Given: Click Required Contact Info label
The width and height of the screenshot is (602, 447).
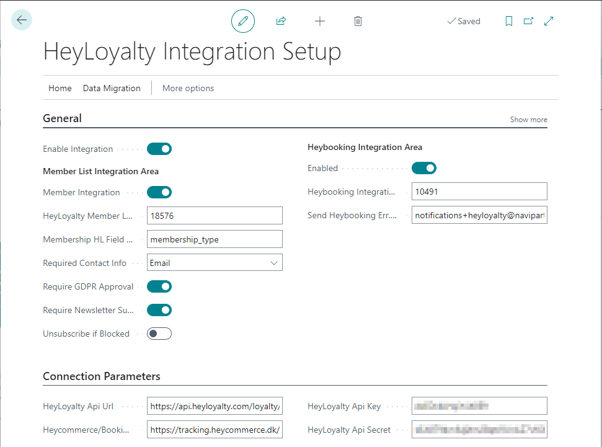Looking at the screenshot, I should (84, 263).
